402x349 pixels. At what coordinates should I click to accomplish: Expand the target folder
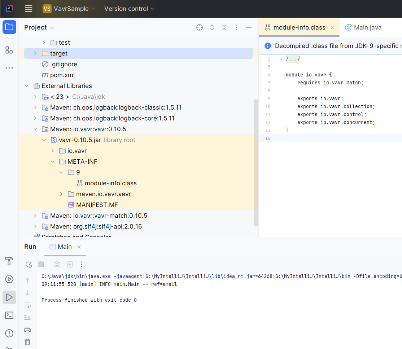[x=35, y=53]
